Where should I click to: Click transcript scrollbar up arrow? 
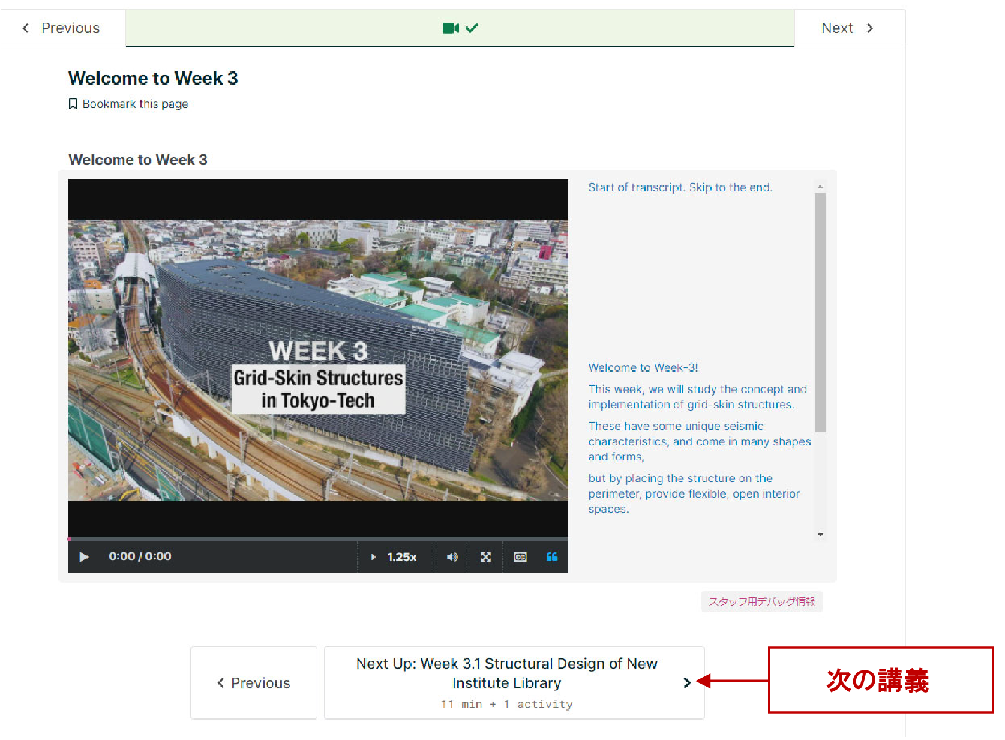click(820, 187)
